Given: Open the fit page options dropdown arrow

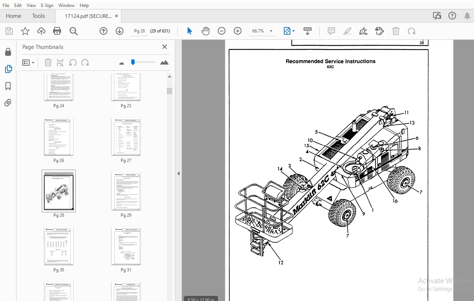Looking at the screenshot, I should [x=293, y=31].
